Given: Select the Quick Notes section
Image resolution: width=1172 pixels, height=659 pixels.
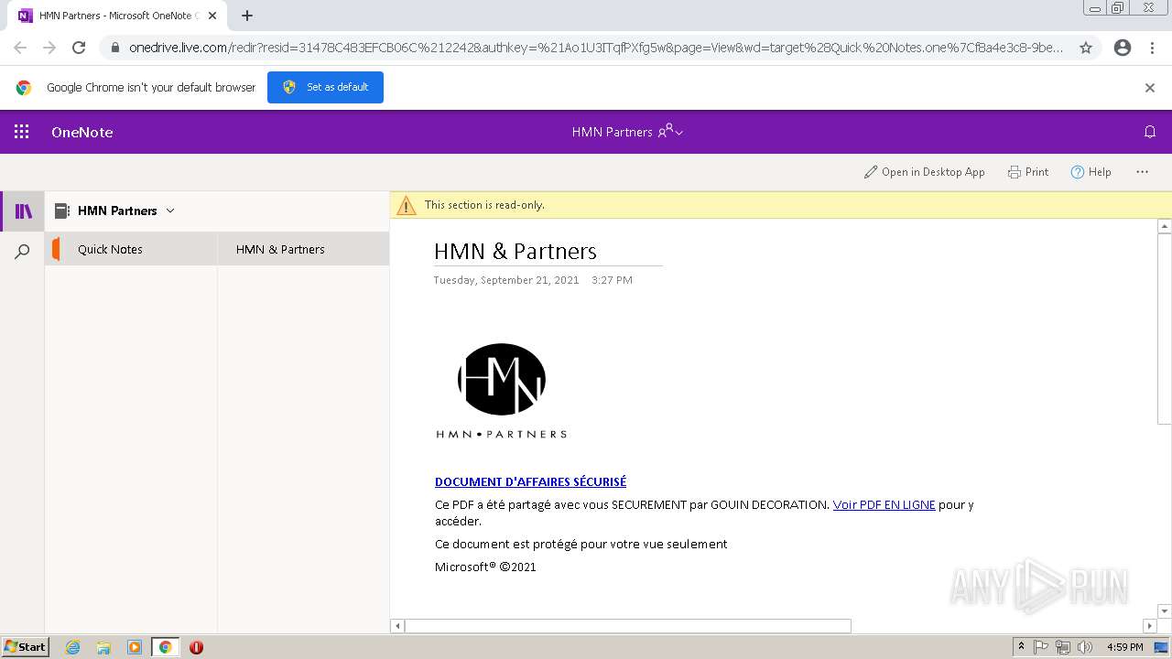Looking at the screenshot, I should [131, 249].
